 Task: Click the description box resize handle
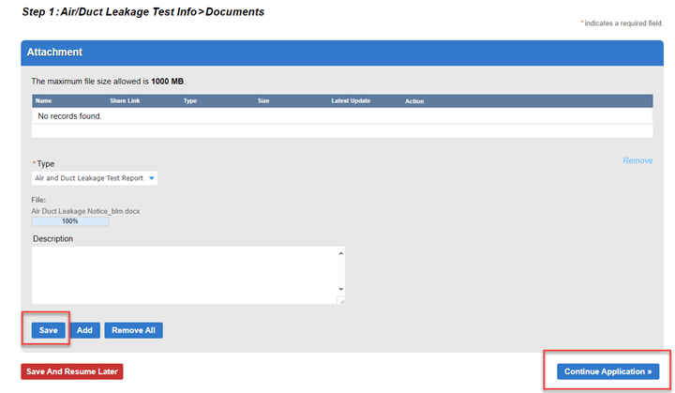341,301
